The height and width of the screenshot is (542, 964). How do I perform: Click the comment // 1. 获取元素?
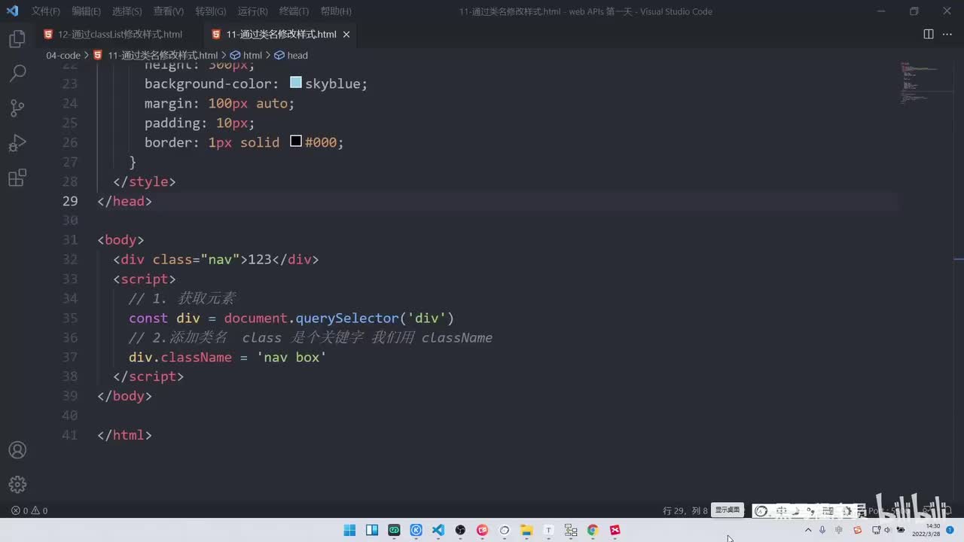click(x=182, y=298)
